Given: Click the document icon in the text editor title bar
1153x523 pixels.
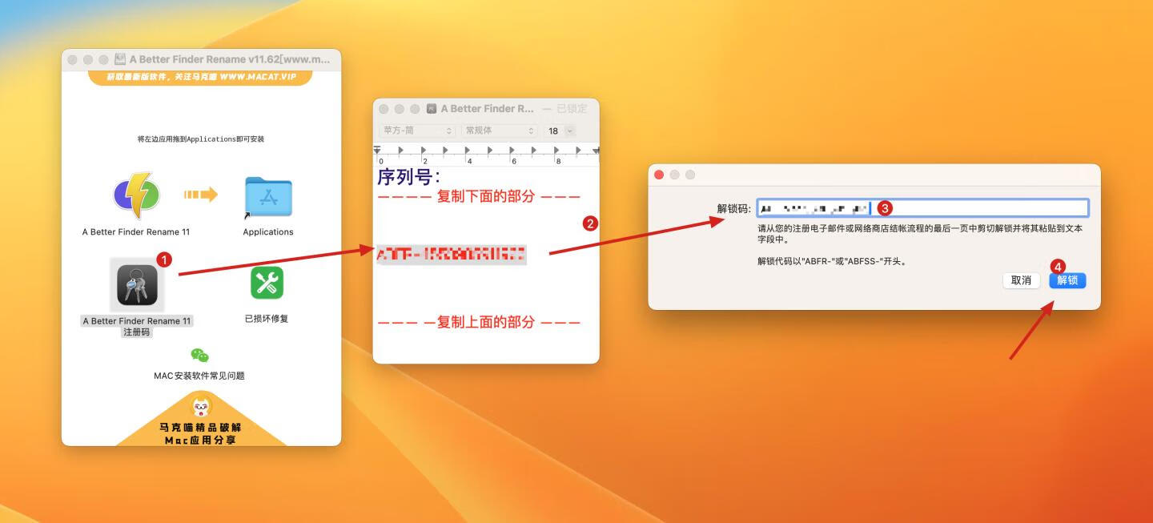Looking at the screenshot, I should tap(432, 108).
